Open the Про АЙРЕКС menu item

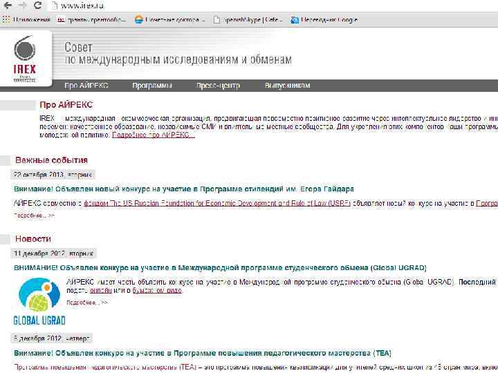[86, 86]
